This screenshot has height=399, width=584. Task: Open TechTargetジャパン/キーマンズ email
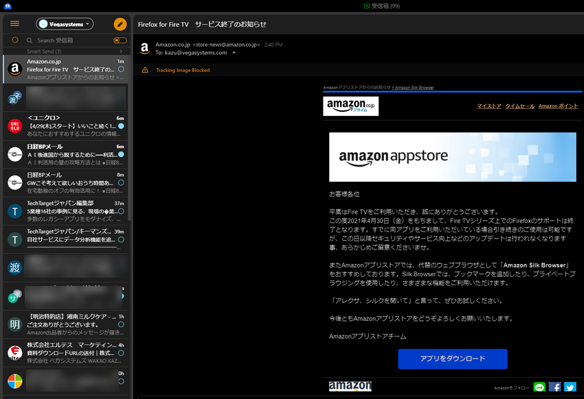coord(66,239)
